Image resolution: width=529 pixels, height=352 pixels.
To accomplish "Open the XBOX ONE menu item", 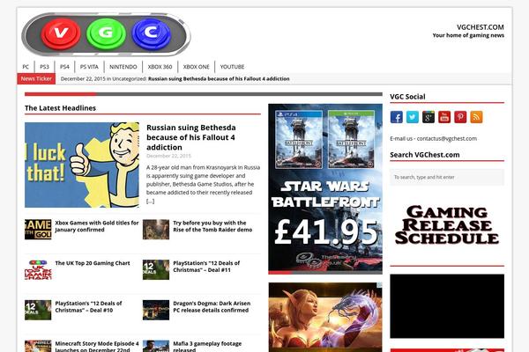I will pos(196,67).
